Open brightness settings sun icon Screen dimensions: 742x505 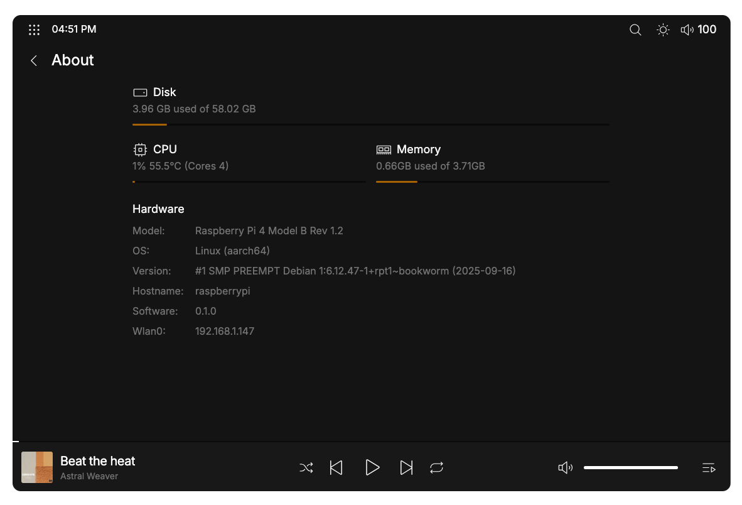click(x=663, y=30)
